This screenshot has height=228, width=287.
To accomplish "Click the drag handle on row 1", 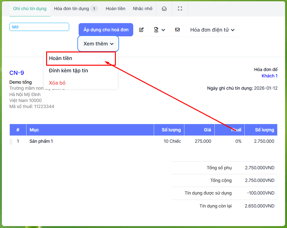I will point(11,141).
